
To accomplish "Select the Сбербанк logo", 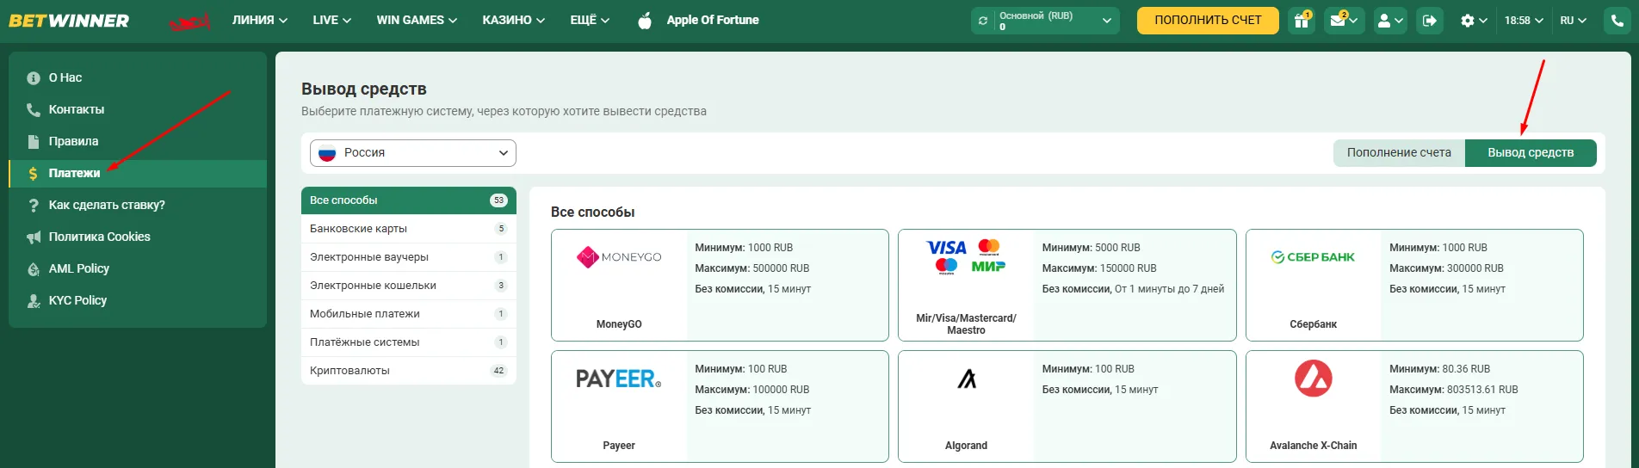I will [1313, 256].
